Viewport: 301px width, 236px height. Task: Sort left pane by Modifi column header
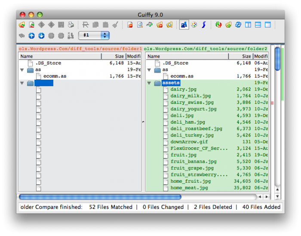coord(134,56)
